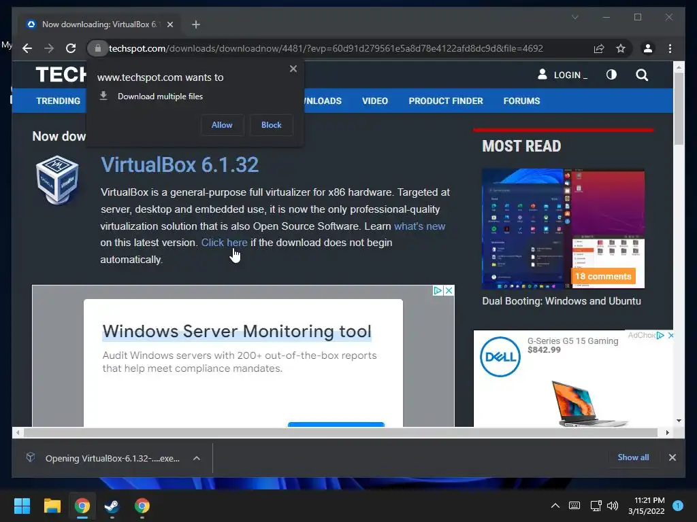Open the 18 comments badge
Screen dimensions: 697x522
tap(603, 276)
